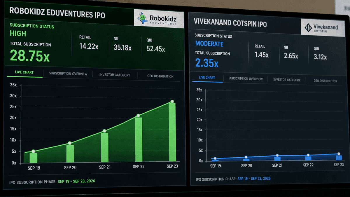Screen dimensions: 350x197
Task: Click the SEP 22 data point on Vivekanand chart
Action: pyautogui.click(x=308, y=155)
